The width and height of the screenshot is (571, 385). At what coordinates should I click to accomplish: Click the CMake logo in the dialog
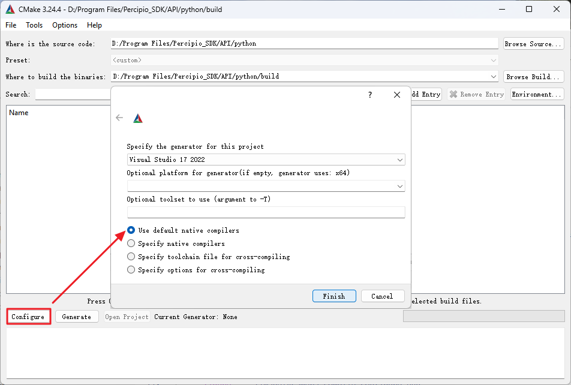click(x=138, y=118)
